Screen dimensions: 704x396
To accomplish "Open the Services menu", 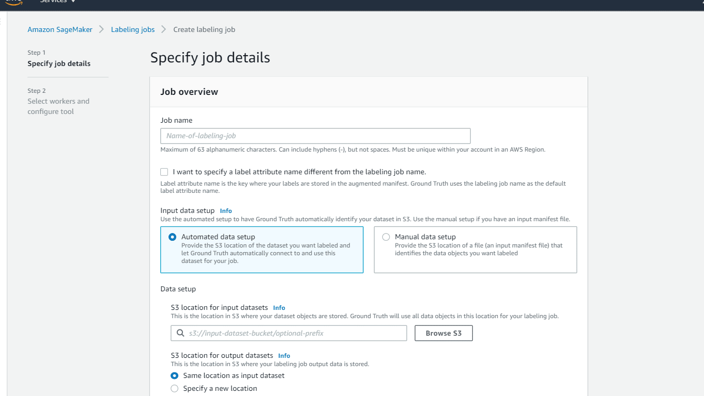I will pos(53,2).
